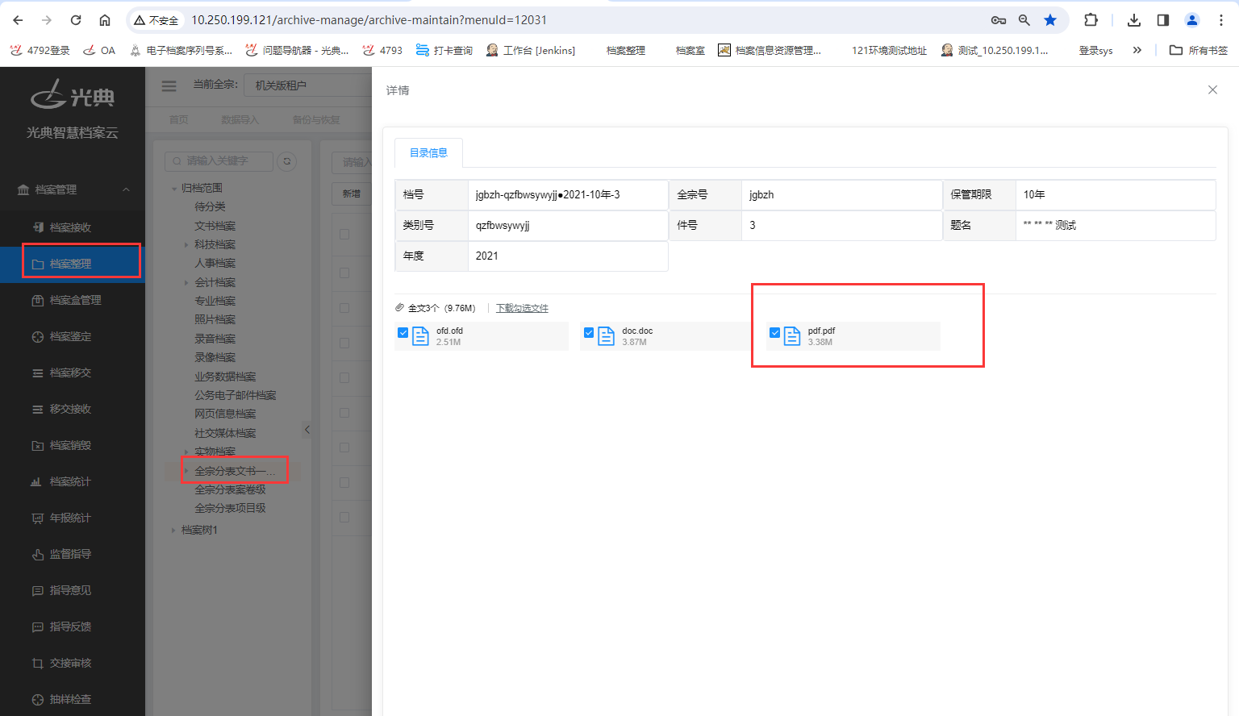
Task: Uncheck the ofd.ofd file checkbox
Action: (x=403, y=332)
